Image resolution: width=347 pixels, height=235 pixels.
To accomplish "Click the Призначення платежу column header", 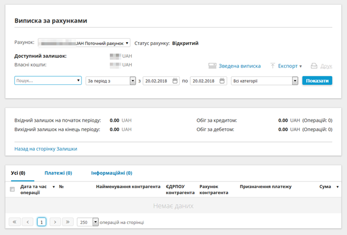I will coord(265,186).
